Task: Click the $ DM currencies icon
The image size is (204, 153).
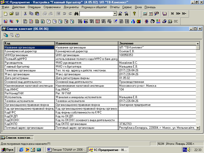Action: [x=158, y=21]
